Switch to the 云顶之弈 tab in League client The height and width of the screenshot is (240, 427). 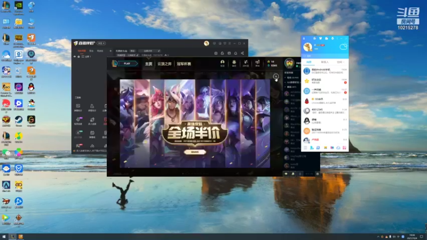164,64
